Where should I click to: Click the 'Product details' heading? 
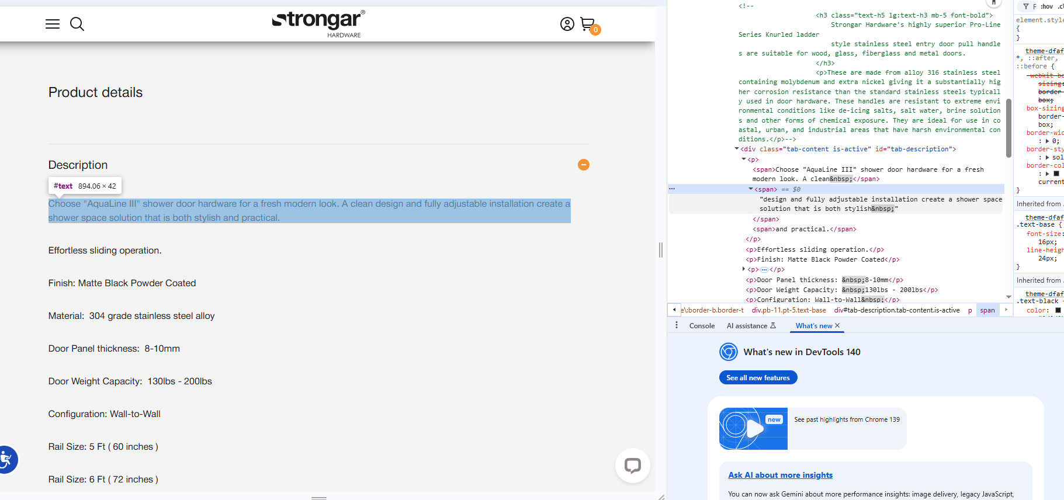pos(95,92)
